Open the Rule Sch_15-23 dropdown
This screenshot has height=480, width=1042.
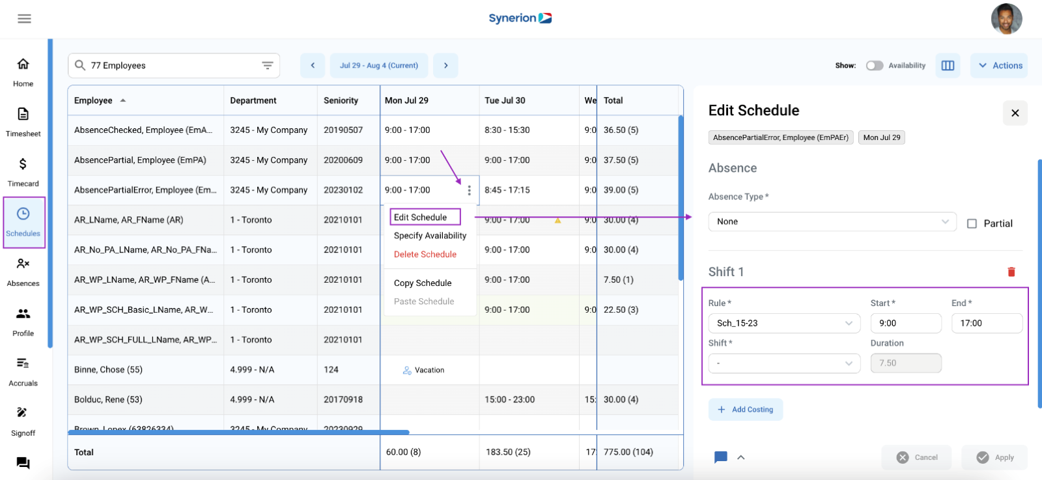coord(784,323)
